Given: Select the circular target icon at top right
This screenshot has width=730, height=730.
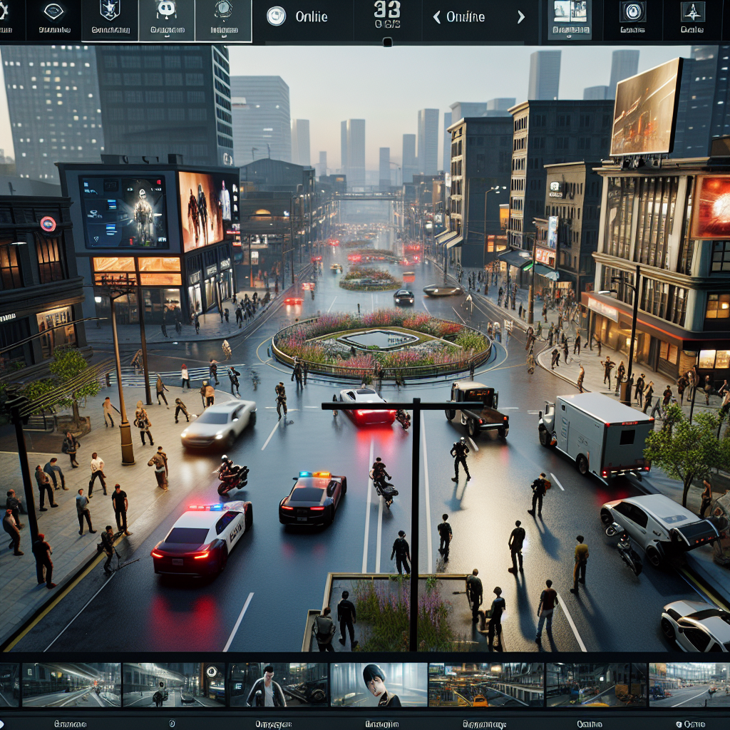Looking at the screenshot, I should click(632, 12).
